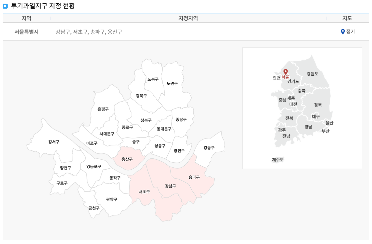Collapse the map using the 접기 control
Viewport: 372px width, 244px height.
[x=350, y=32]
